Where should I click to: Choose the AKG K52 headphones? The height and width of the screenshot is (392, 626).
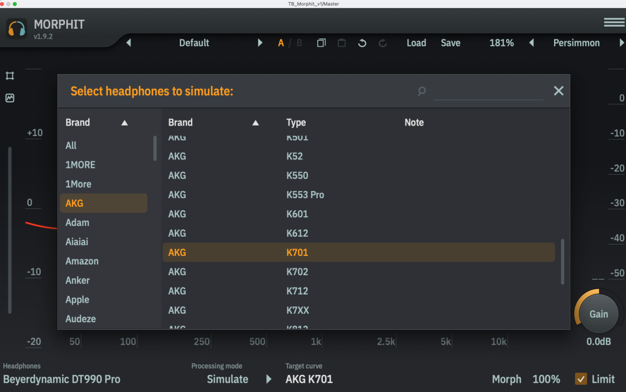358,156
